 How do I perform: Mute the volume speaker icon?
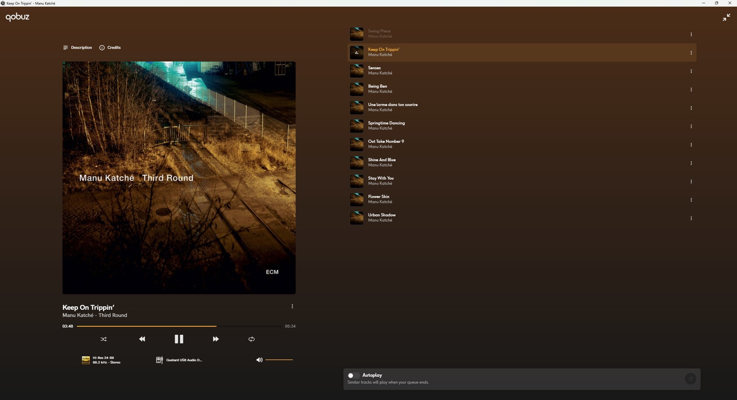coord(259,360)
